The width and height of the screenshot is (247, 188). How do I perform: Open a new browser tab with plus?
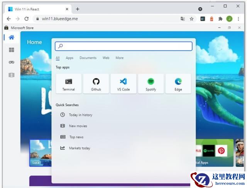click(x=78, y=9)
